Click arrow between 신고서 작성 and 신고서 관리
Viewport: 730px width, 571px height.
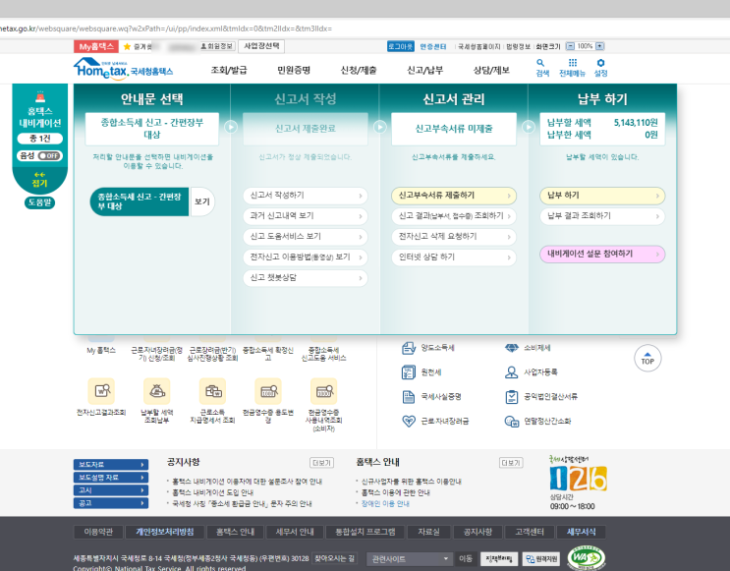[380, 127]
